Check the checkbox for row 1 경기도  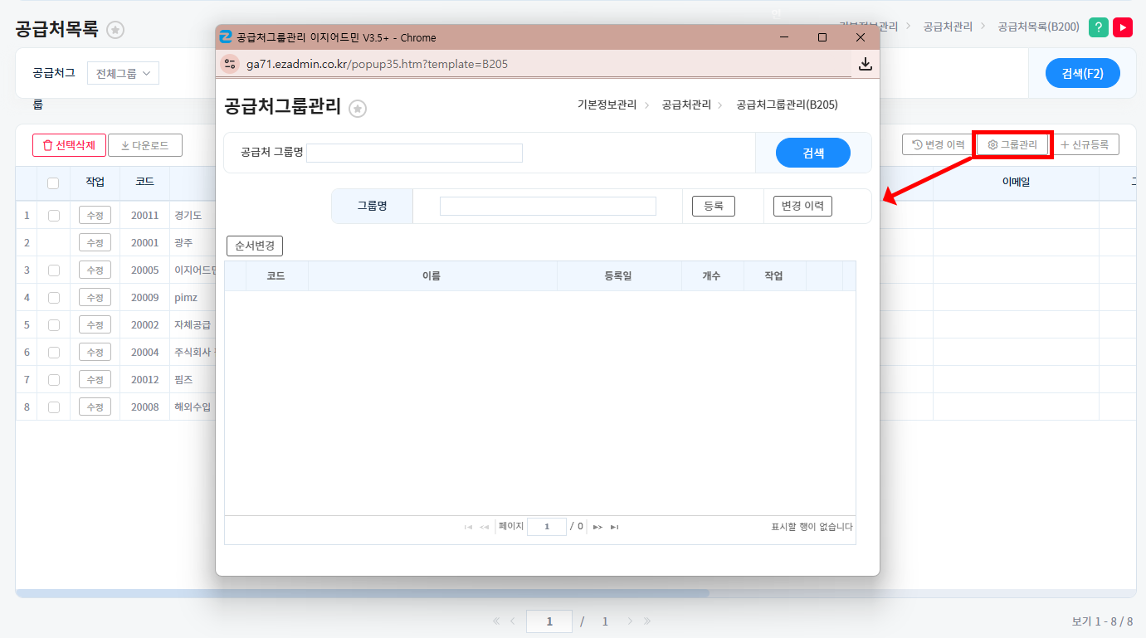pos(54,216)
